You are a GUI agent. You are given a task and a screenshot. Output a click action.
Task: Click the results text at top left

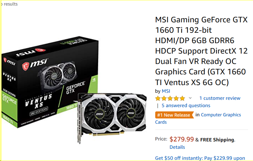pos(10,4)
